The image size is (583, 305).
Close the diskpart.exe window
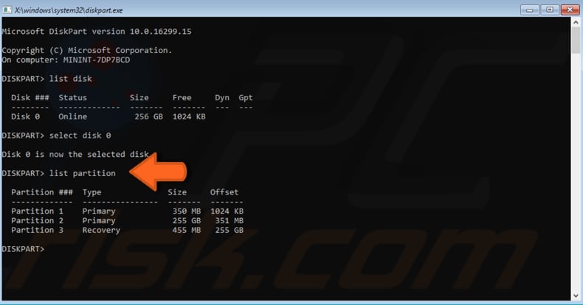click(570, 10)
